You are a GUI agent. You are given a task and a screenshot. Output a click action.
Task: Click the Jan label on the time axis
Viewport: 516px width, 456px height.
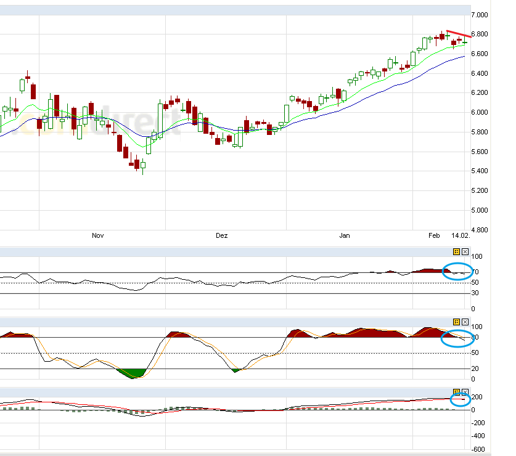345,235
